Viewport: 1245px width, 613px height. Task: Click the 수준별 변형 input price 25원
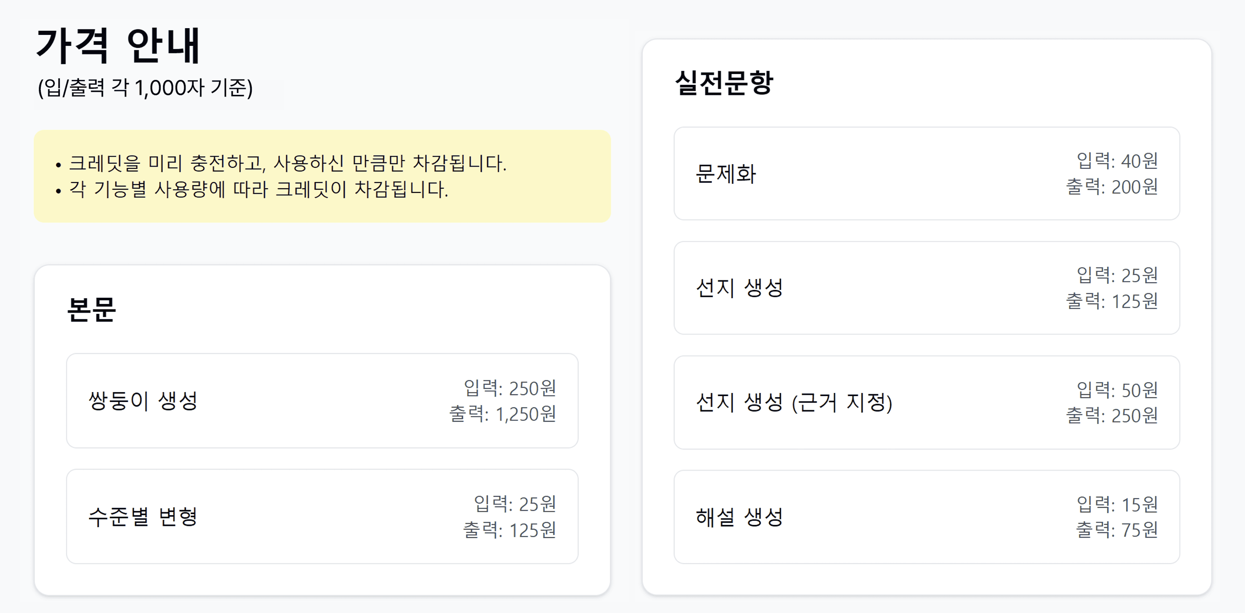[x=515, y=504]
